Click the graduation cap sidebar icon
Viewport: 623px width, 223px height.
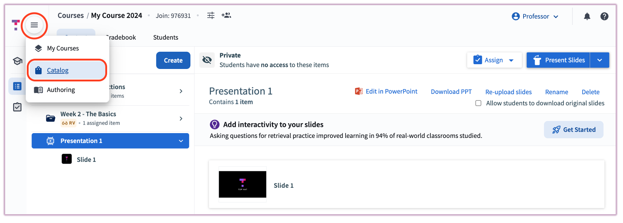tap(17, 61)
